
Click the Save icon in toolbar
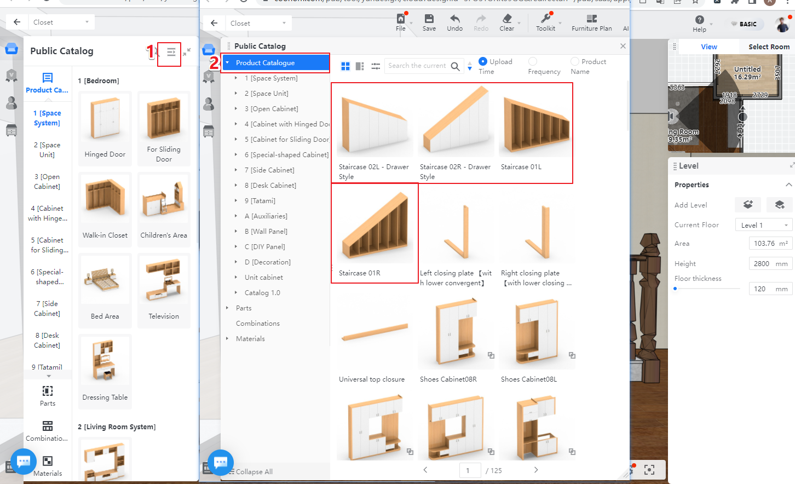coord(429,19)
